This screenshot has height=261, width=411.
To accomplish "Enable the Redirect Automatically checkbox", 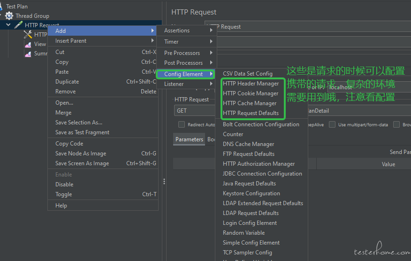I will (x=182, y=125).
